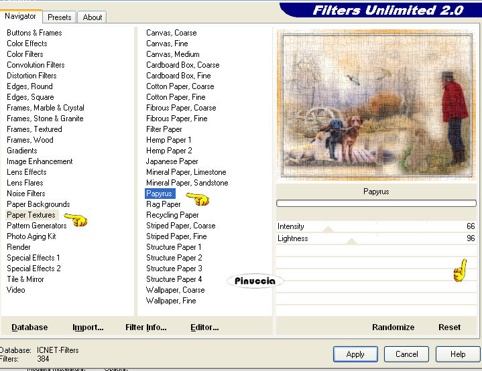
Task: Click the Import... button
Action: [x=88, y=327]
